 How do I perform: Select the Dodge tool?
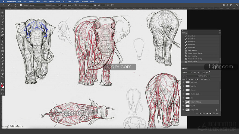(x=2, y=58)
